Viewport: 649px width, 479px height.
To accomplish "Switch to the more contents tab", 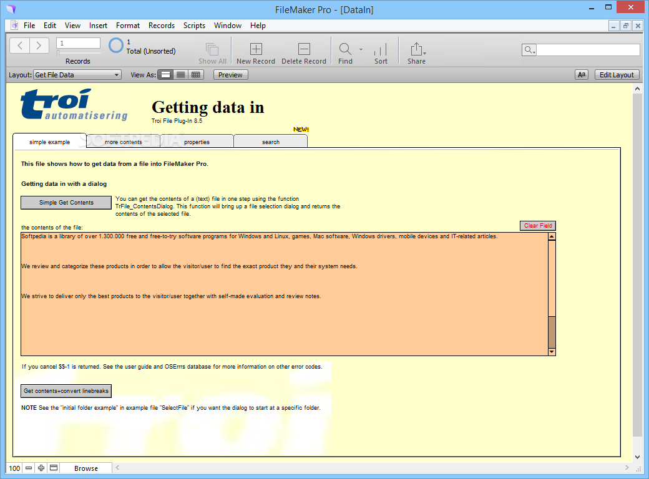I will coord(124,142).
